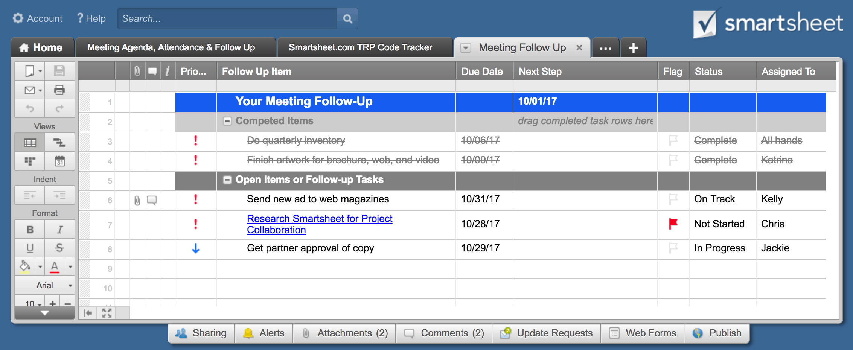The width and height of the screenshot is (853, 350).
Task: Click the Print icon in toolbar
Action: [59, 90]
